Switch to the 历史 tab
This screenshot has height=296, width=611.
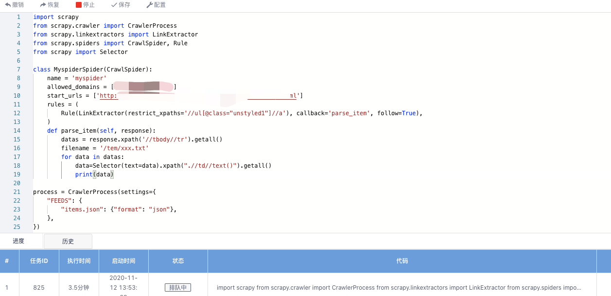point(68,241)
